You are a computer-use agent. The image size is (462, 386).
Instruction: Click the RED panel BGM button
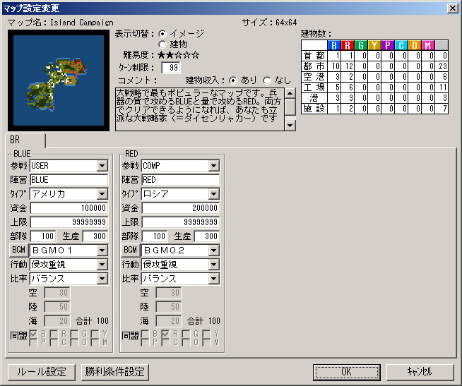[x=131, y=251]
